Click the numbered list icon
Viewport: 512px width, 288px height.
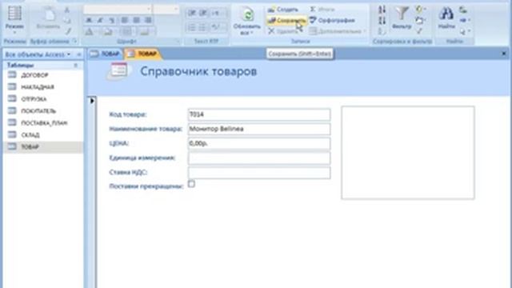(x=192, y=27)
